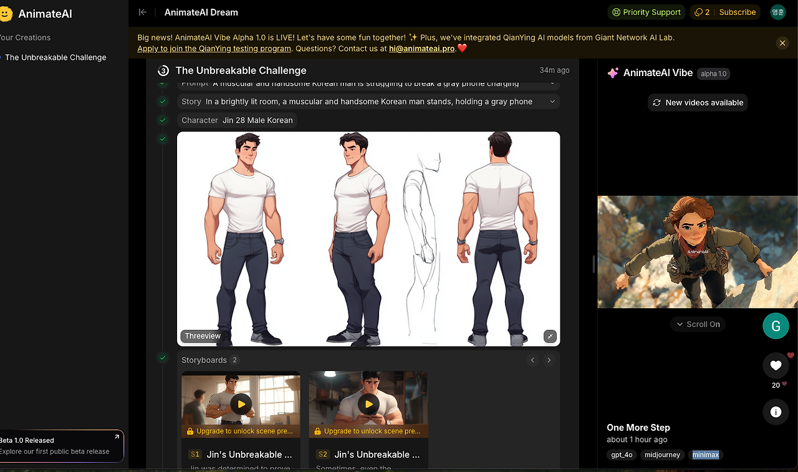
Task: Open the Scroll On dropdown
Action: pyautogui.click(x=698, y=324)
